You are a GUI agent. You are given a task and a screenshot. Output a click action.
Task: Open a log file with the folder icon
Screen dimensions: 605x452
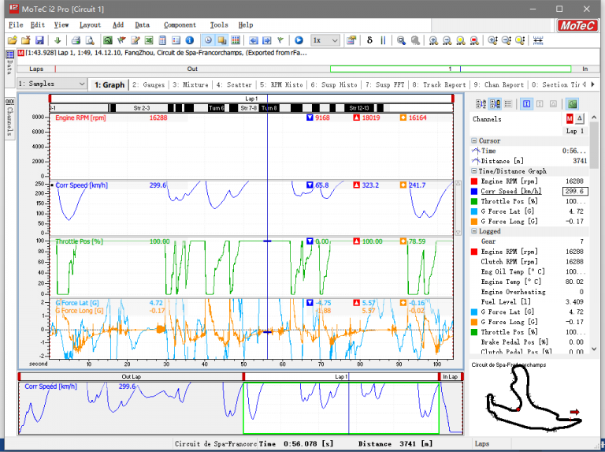point(13,40)
